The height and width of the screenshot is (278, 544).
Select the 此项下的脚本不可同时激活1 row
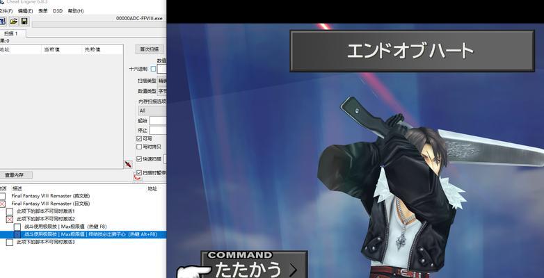(x=46, y=211)
